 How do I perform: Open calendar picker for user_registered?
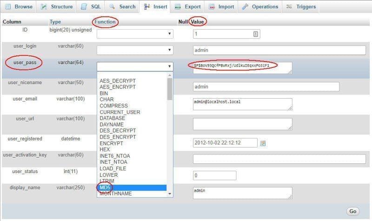[x=263, y=143]
